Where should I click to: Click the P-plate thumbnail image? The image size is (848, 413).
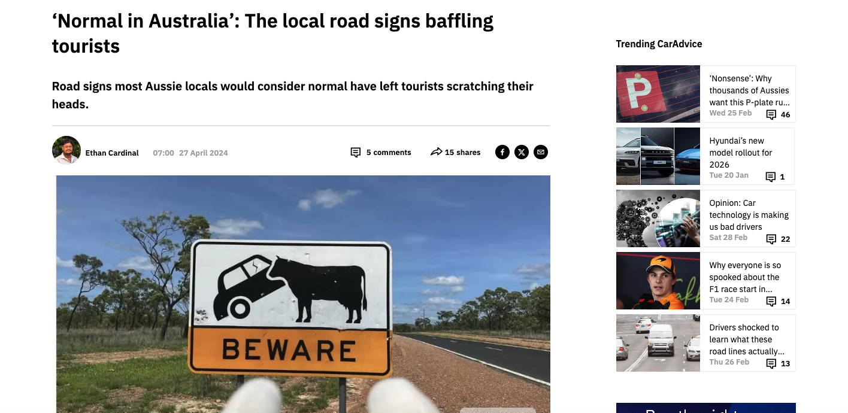click(658, 94)
